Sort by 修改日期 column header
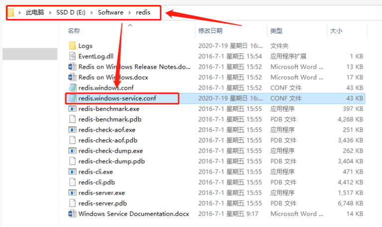The image size is (382, 227). click(x=210, y=31)
